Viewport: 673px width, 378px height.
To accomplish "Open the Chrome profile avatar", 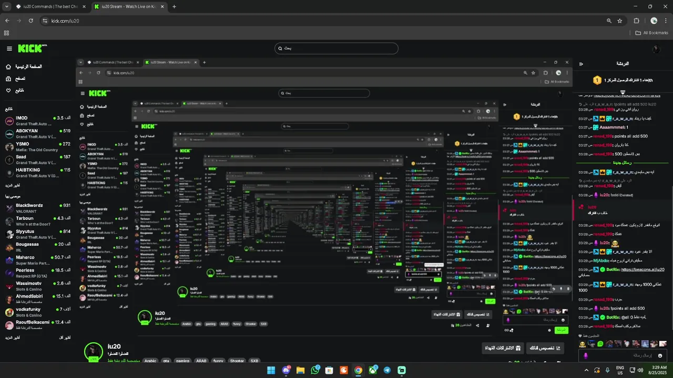I will [x=654, y=20].
